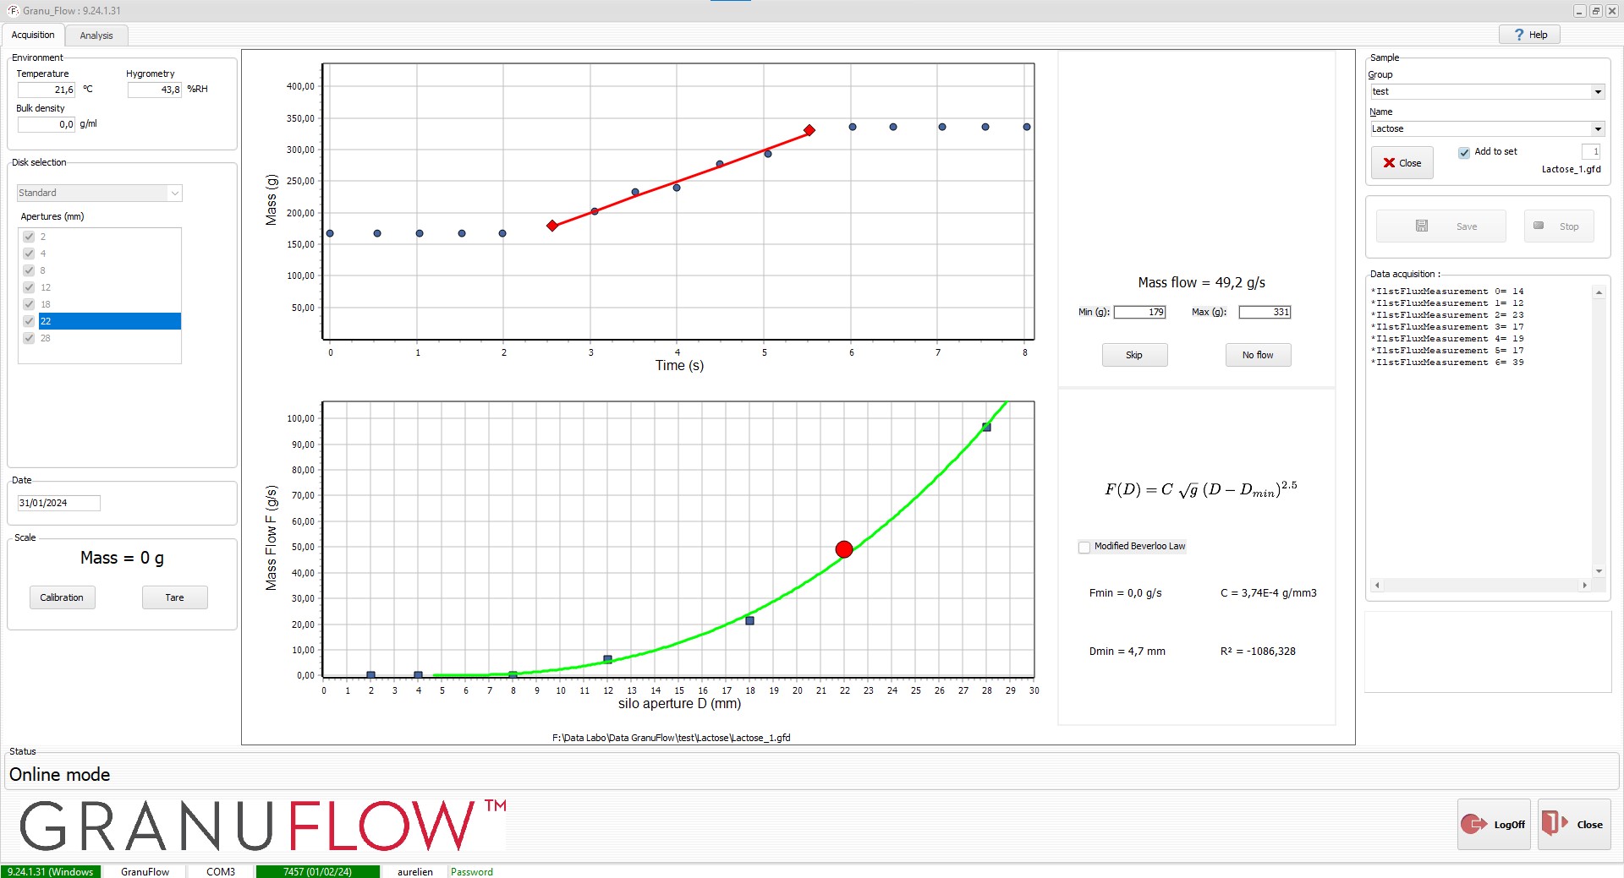Click the Save floppy disk icon
The height and width of the screenshot is (878, 1624).
[1422, 226]
